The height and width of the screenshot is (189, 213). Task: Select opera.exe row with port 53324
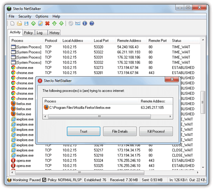[x=105, y=161]
